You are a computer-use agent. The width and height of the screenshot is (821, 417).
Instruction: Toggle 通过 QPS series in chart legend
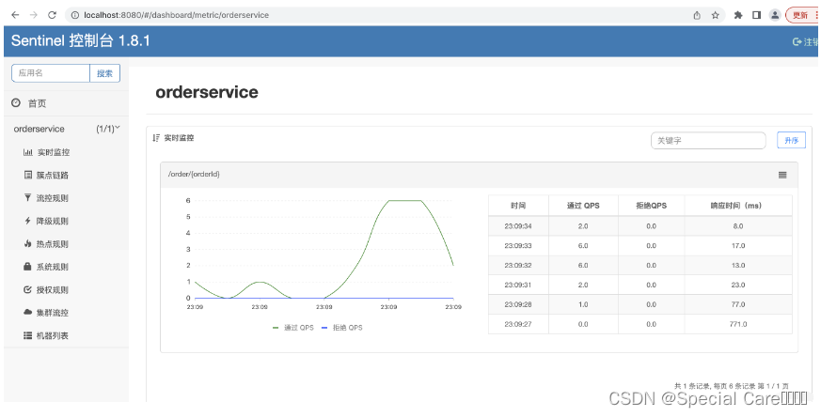(x=292, y=328)
